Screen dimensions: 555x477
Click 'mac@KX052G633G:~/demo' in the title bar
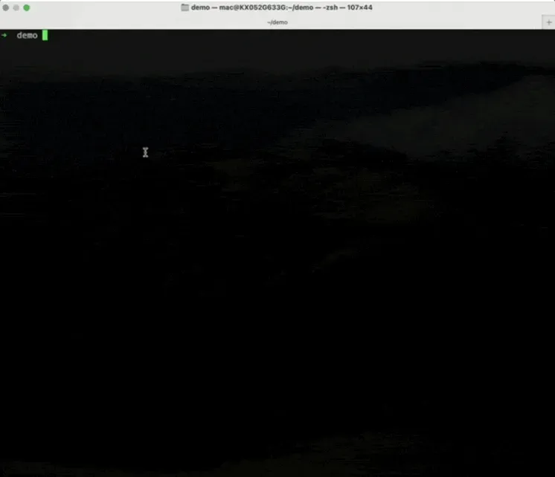(266, 7)
